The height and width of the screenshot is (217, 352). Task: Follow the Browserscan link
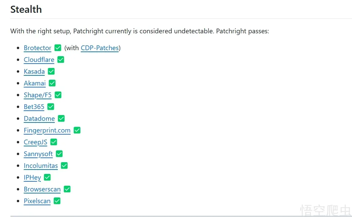tap(42, 189)
